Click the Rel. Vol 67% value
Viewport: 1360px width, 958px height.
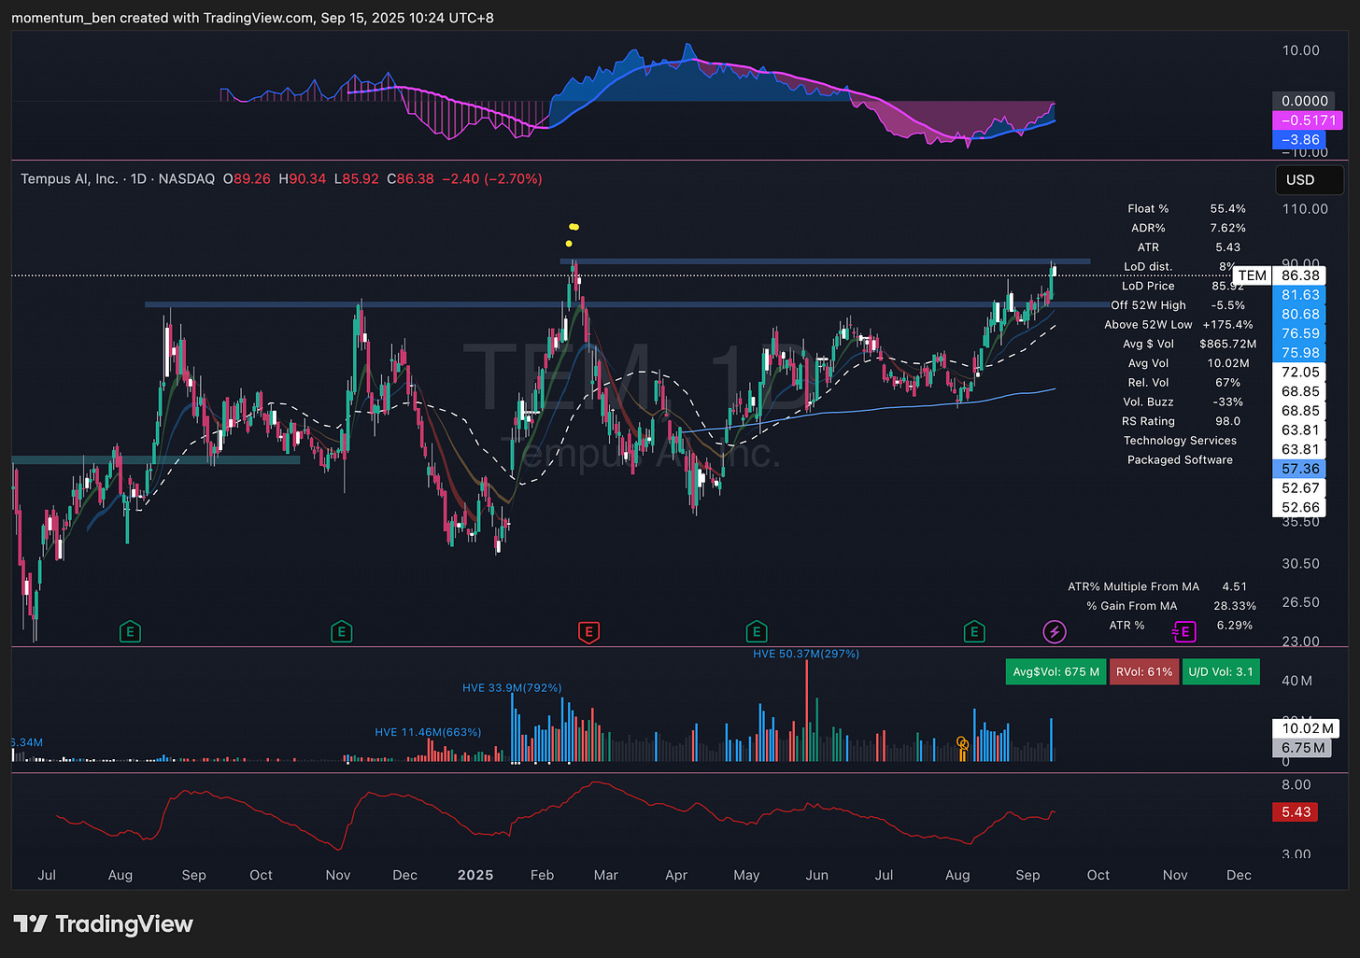(1228, 383)
